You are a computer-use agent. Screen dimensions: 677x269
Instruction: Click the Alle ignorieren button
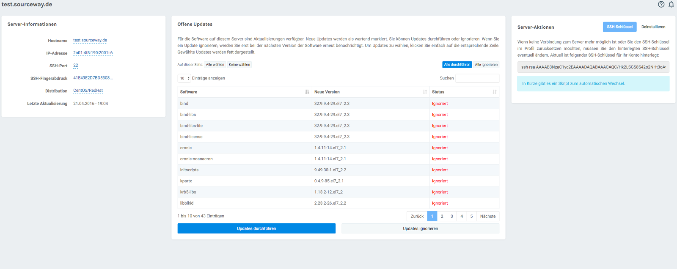(486, 65)
